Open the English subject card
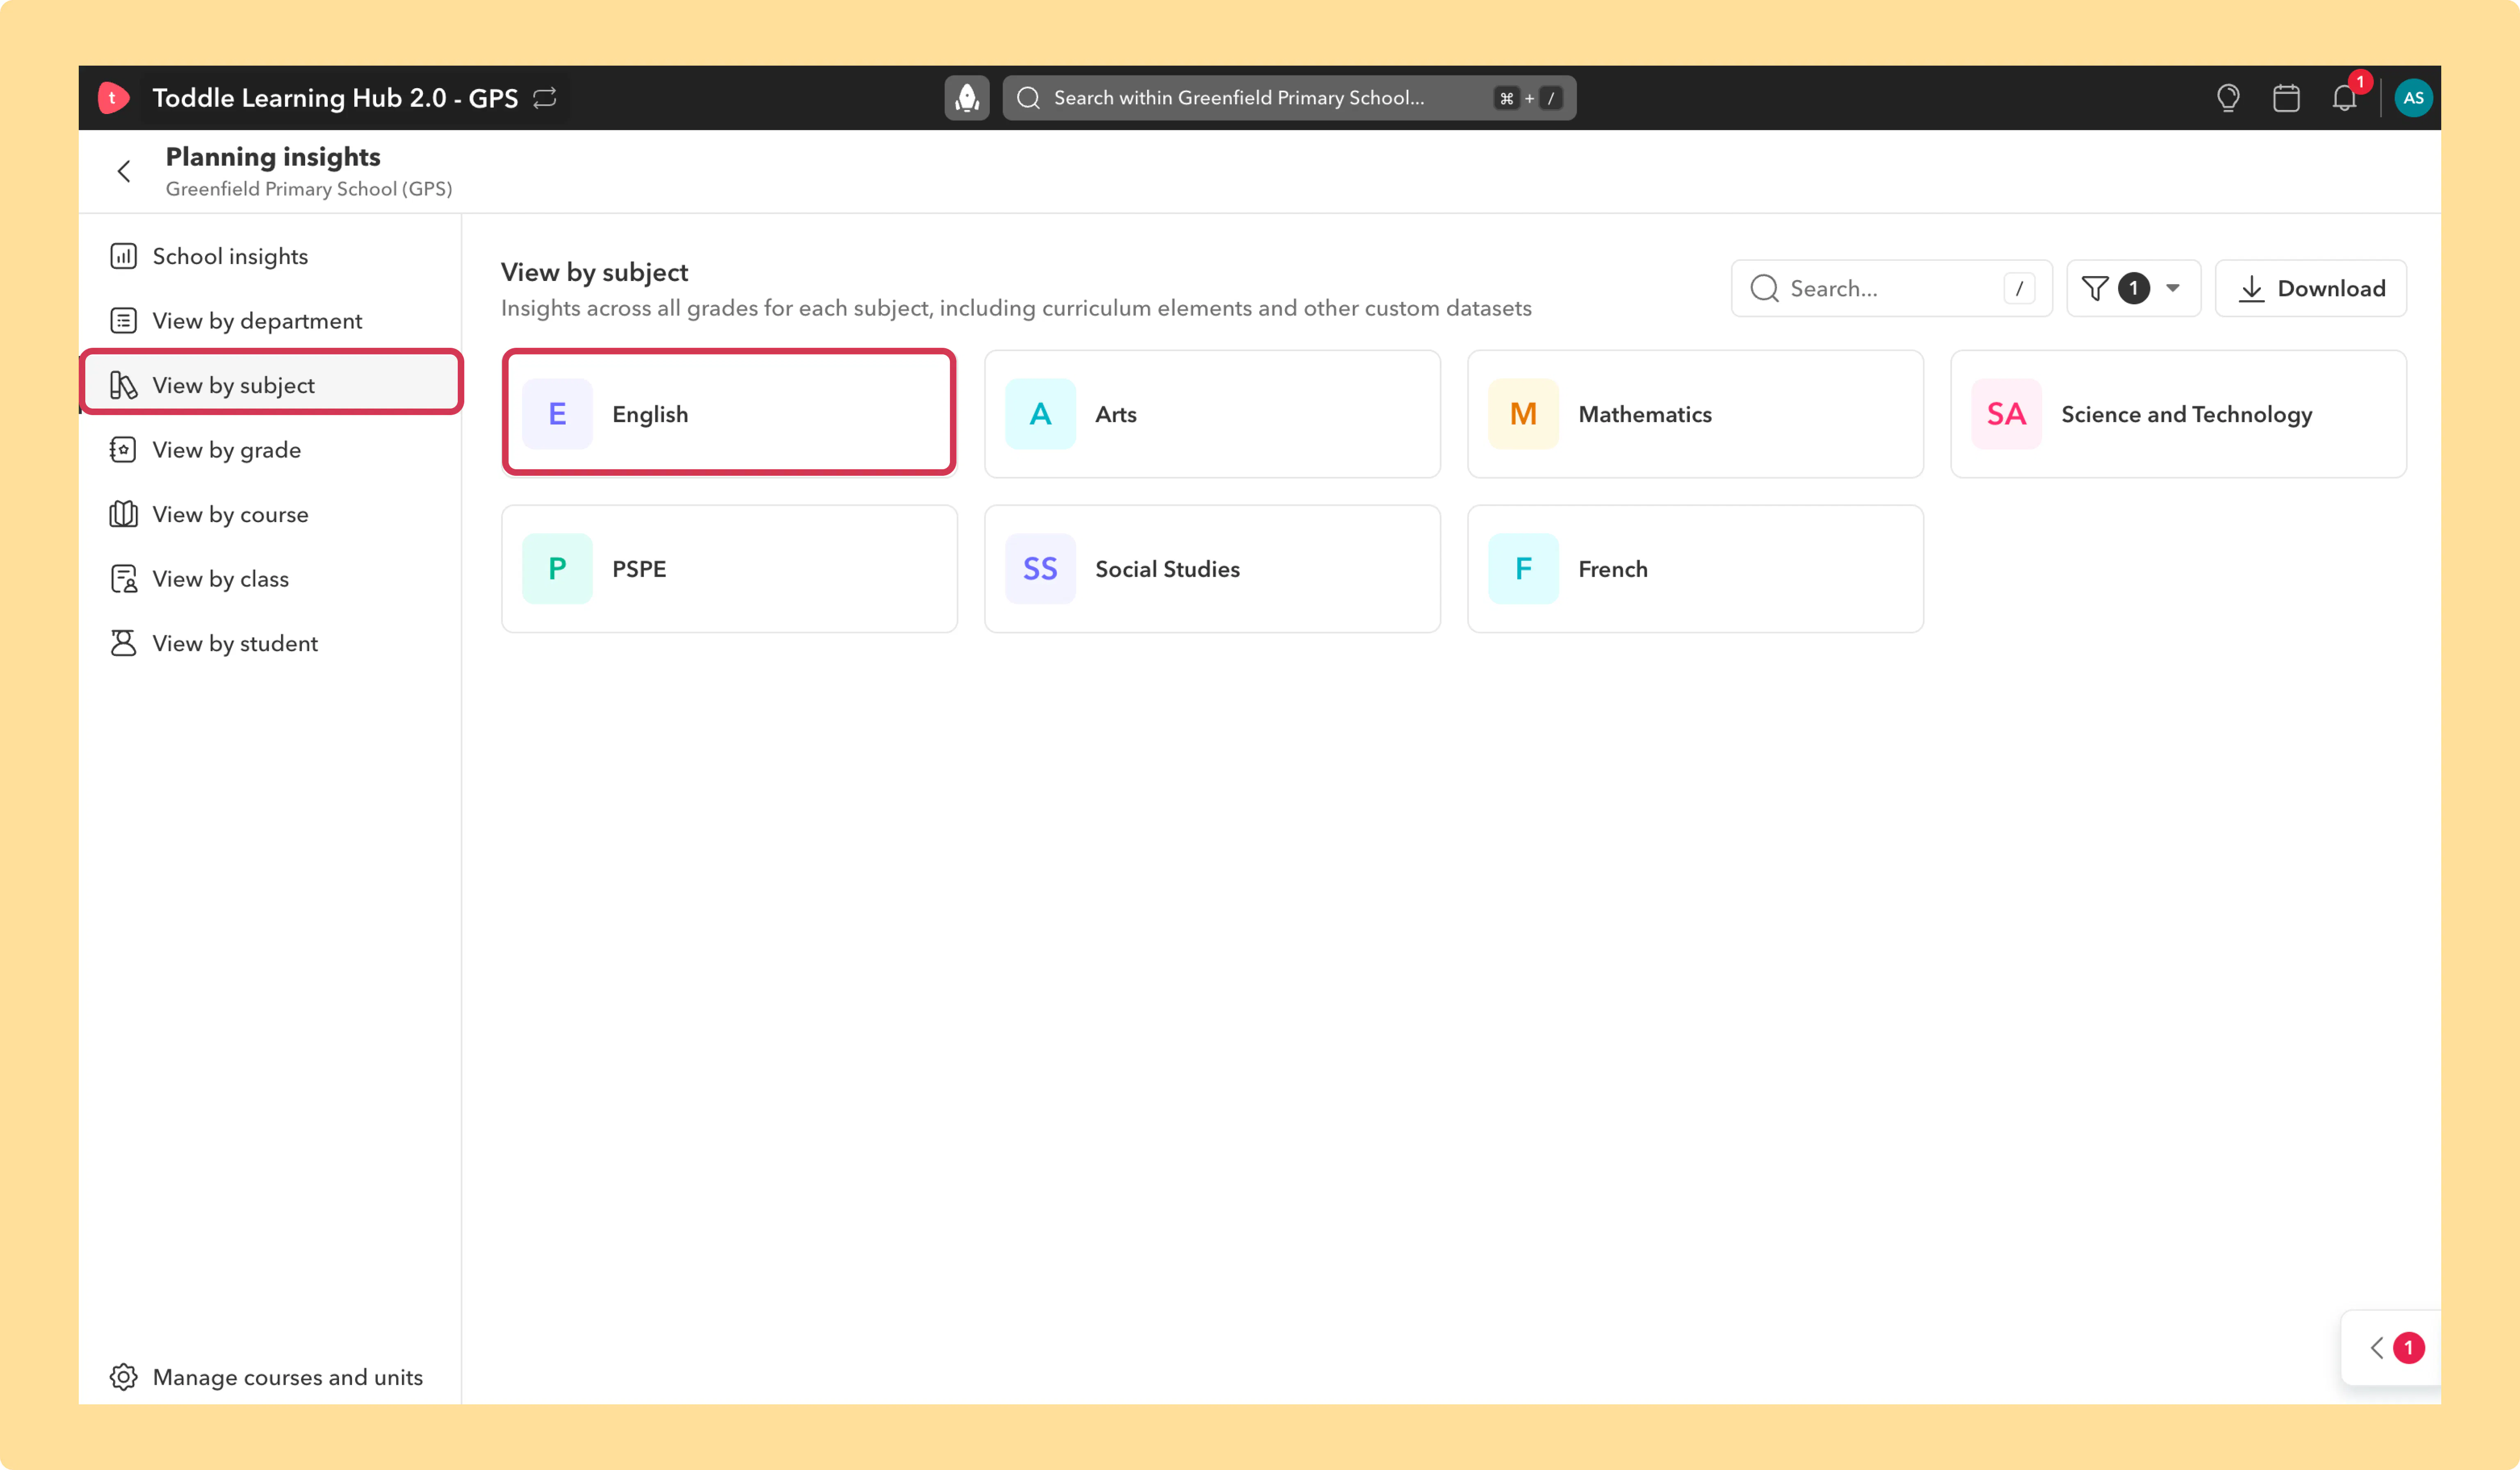This screenshot has width=2520, height=1470. click(x=729, y=414)
